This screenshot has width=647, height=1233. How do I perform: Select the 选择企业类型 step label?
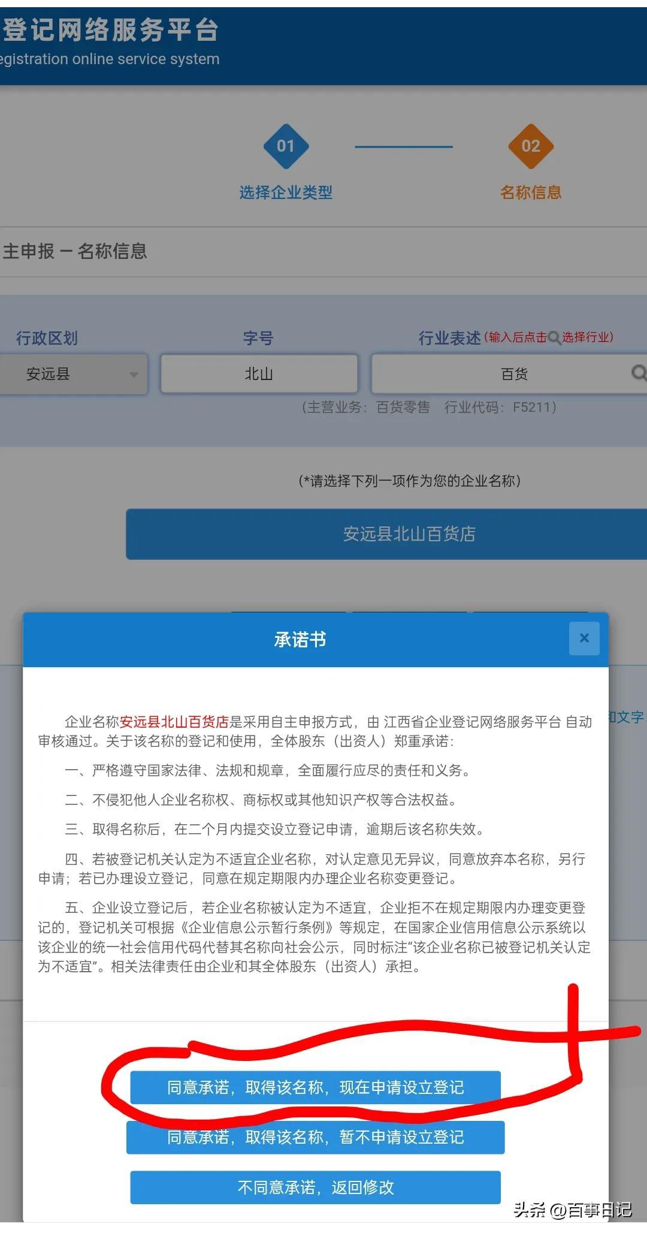[286, 192]
